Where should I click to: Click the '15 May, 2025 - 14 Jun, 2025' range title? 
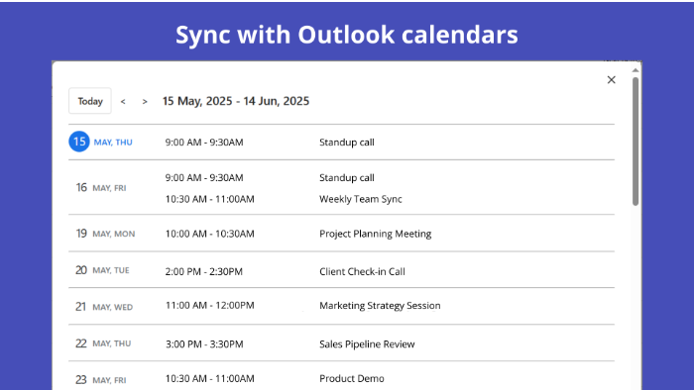click(236, 101)
